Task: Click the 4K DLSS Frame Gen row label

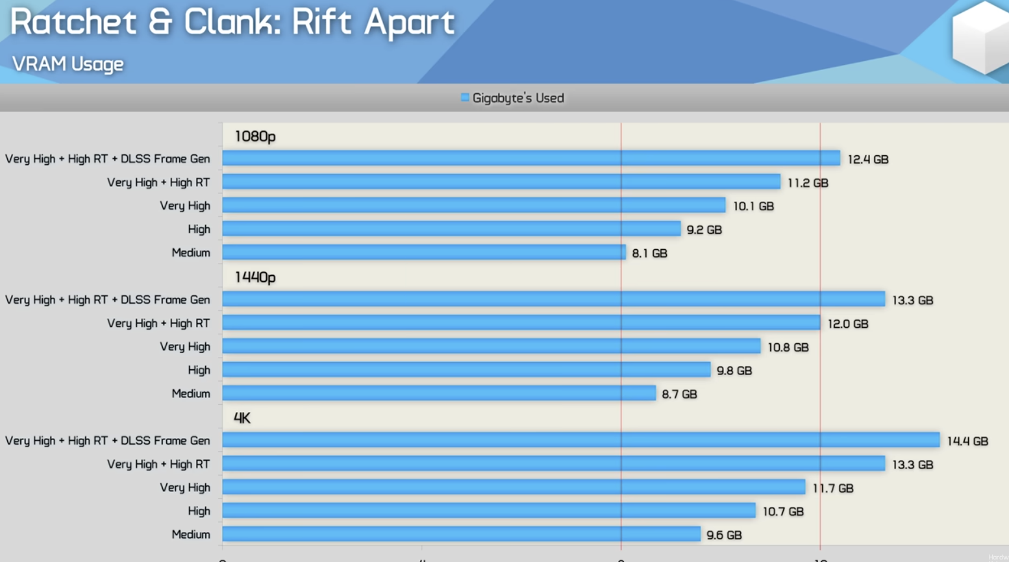Action: click(x=108, y=441)
